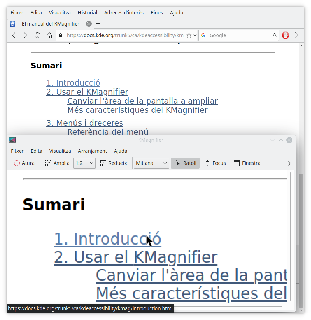Screen dimensions: 311x320
Task: Follow the '2. Usar el KMagnifier' link in browser
Action: (x=87, y=92)
